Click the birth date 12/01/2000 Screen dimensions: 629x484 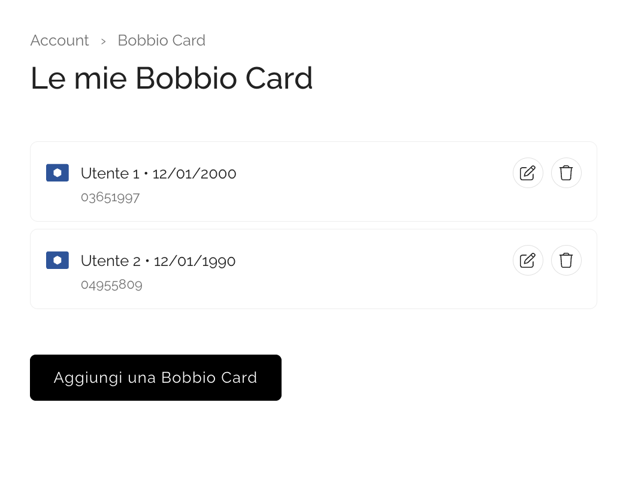point(195,174)
